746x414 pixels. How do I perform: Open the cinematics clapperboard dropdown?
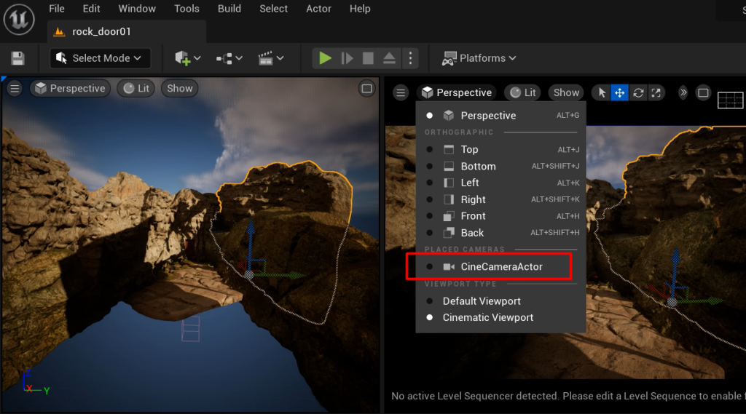pos(271,58)
